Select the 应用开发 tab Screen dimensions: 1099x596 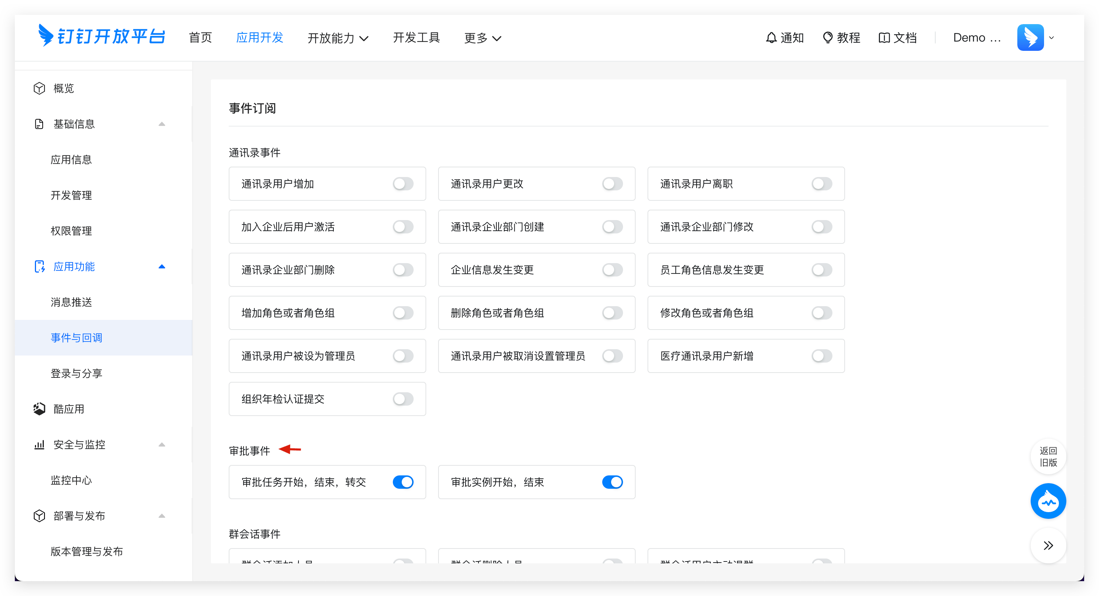click(260, 37)
